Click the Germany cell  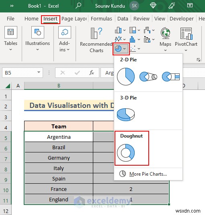coord(59,158)
